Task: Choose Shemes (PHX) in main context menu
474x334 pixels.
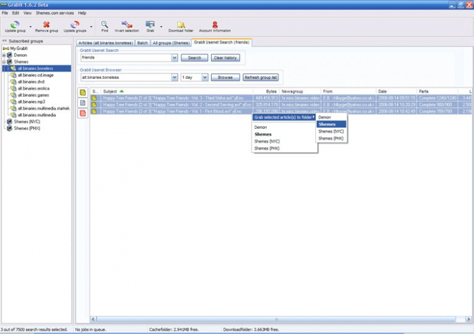Action: 284,148
